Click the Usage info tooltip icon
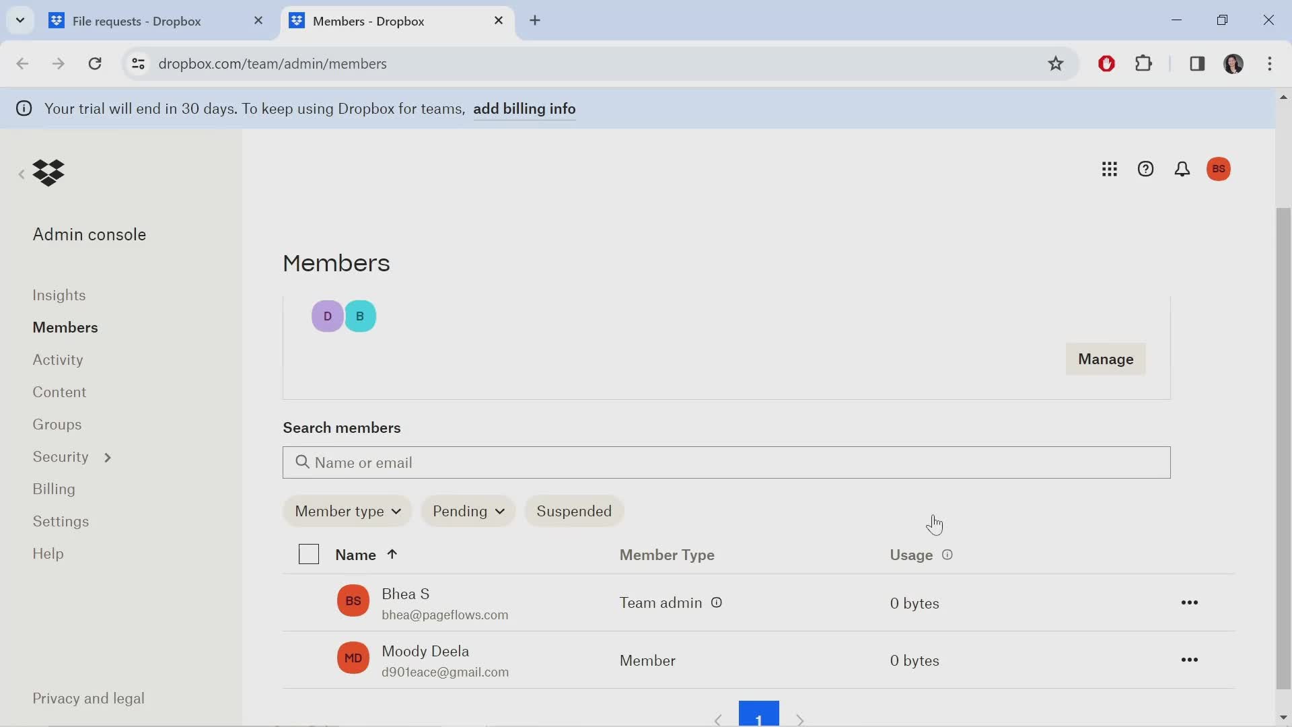1292x727 pixels. pos(947,555)
